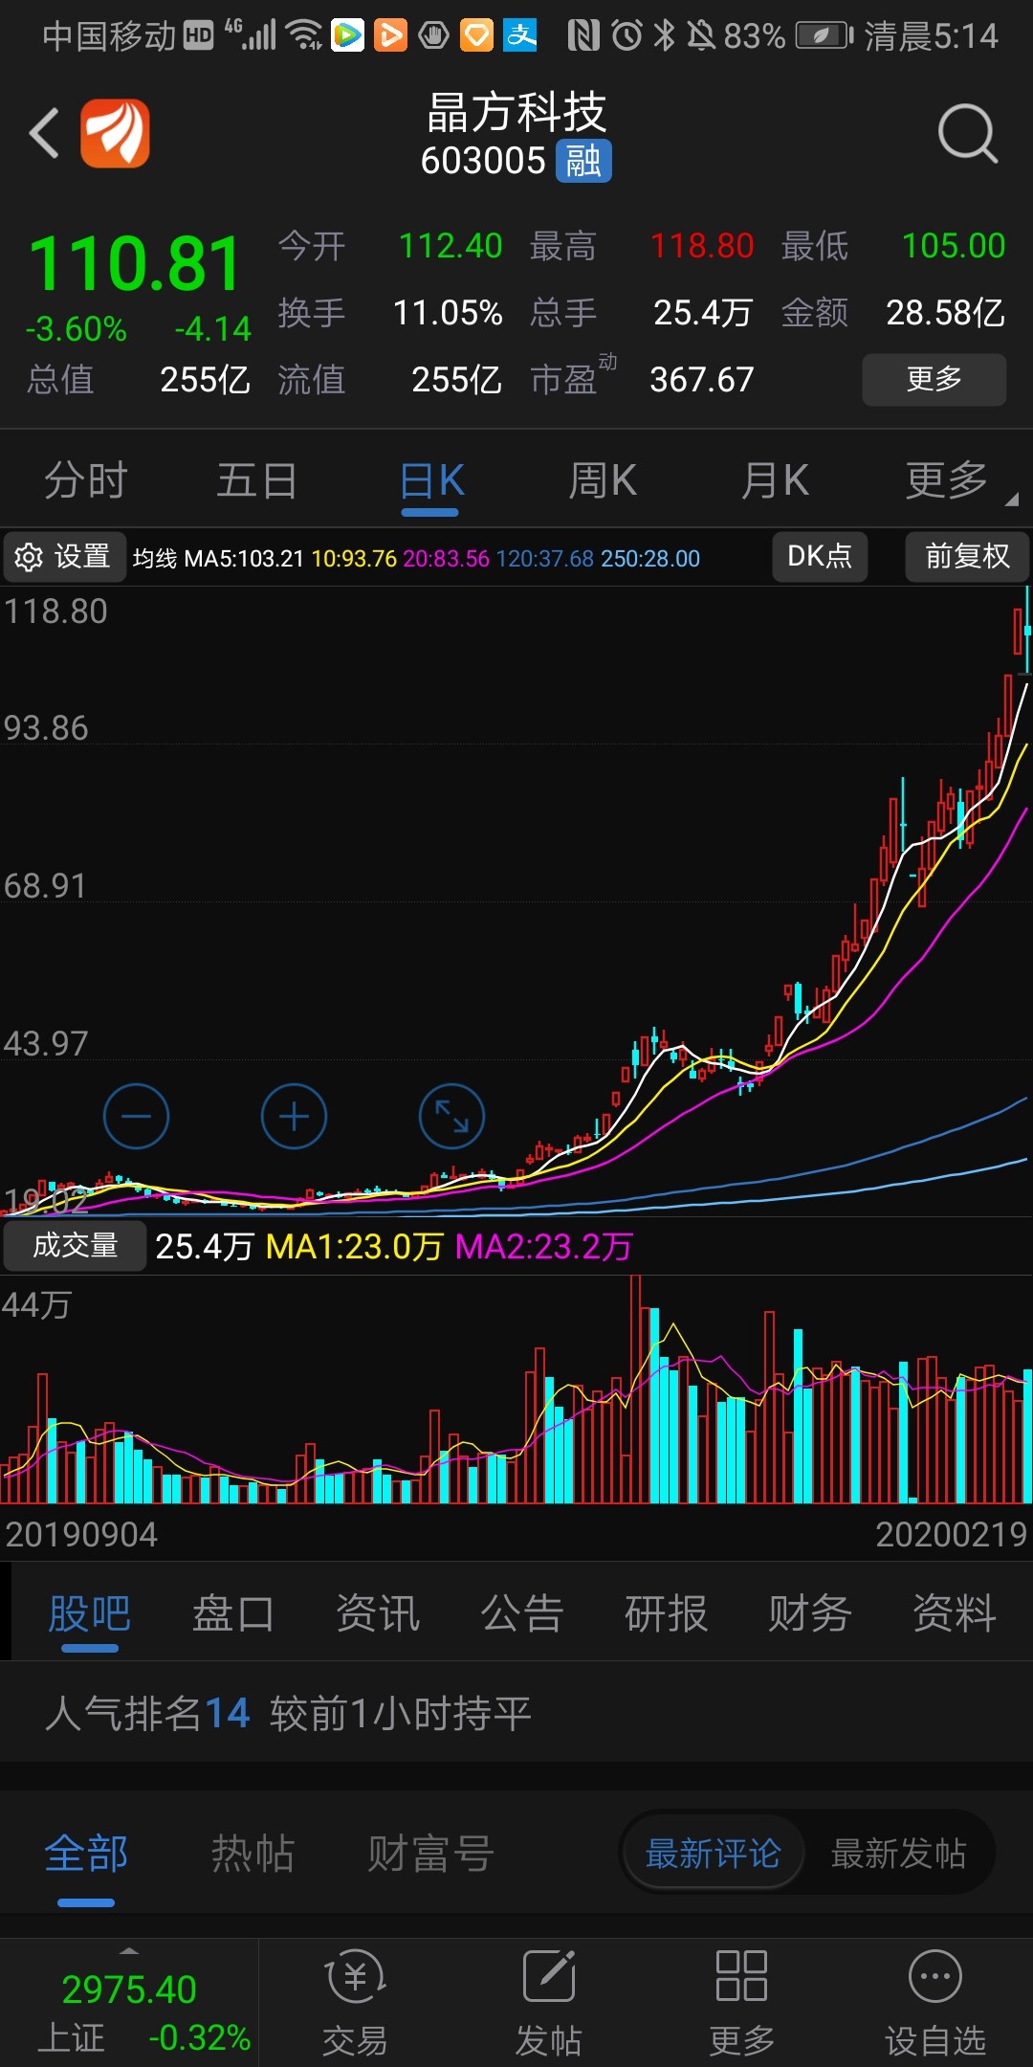This screenshot has height=2067, width=1033.
Task: Tap the 金额 value 28.58亿
Action: (946, 313)
